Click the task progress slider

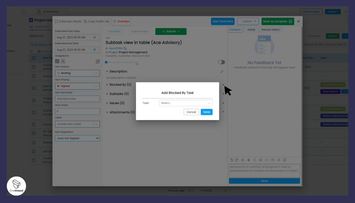[106, 62]
